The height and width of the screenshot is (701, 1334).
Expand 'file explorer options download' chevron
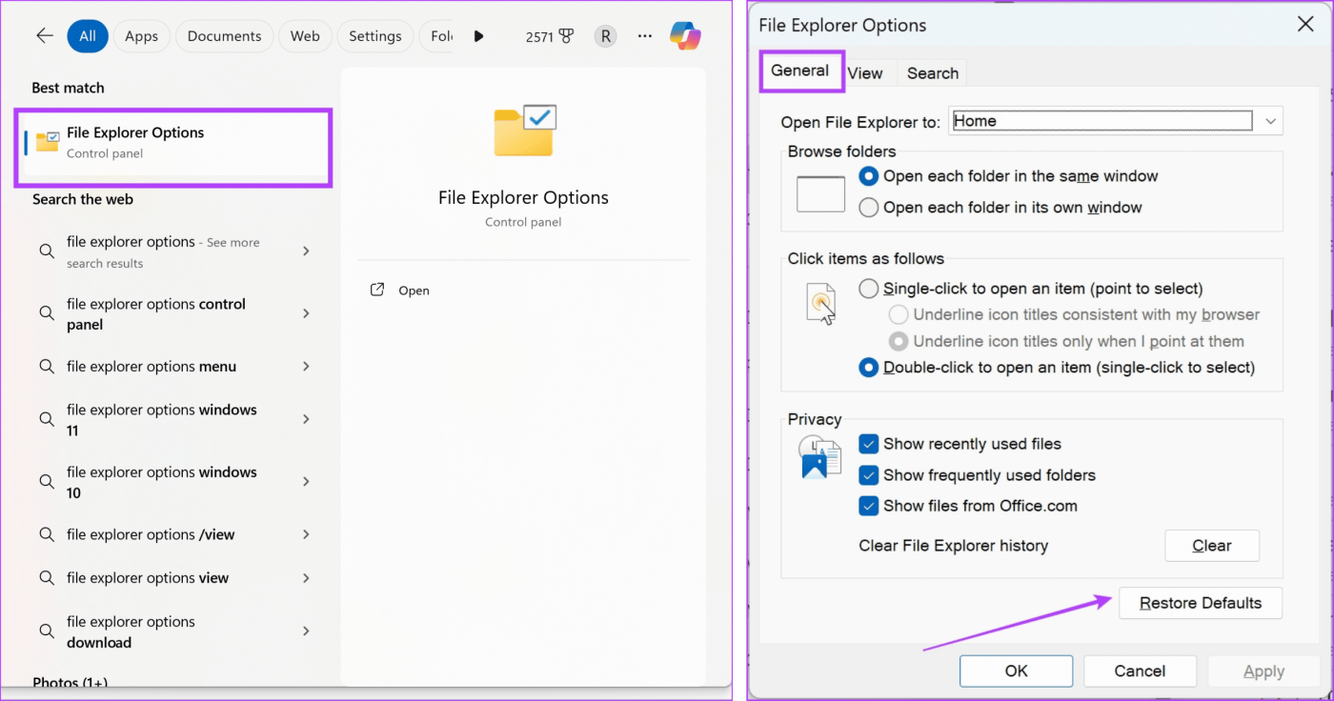click(306, 631)
